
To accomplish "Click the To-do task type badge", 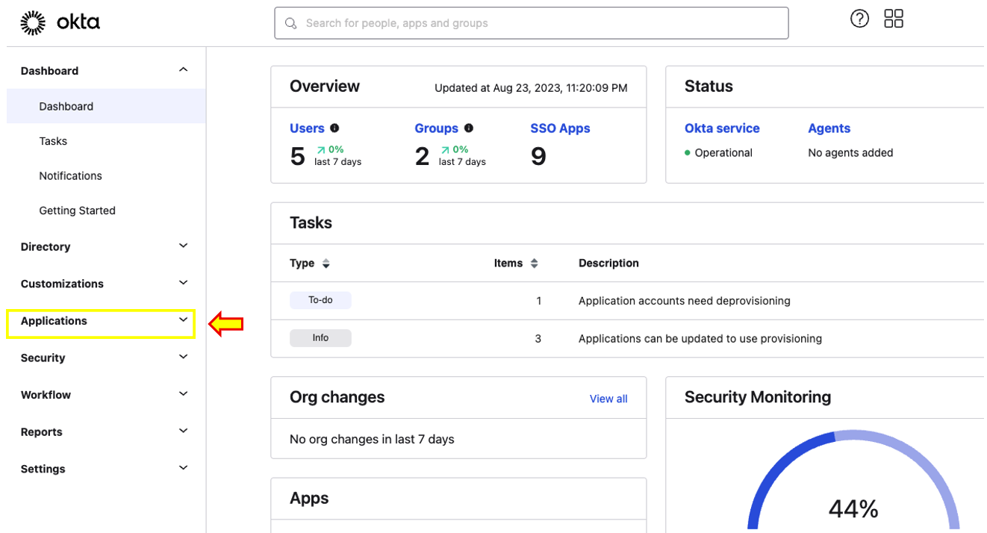I will tap(320, 300).
